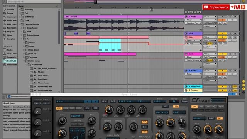The width and height of the screenshot is (247, 139).
Task: Open the SHP effect tab in Spire
Action: (x=195, y=107)
